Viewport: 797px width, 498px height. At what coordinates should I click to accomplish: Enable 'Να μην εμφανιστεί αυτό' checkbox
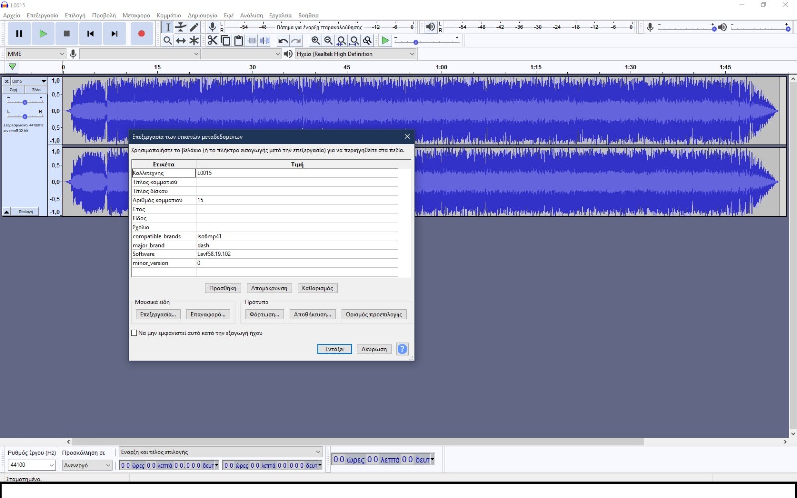[134, 333]
